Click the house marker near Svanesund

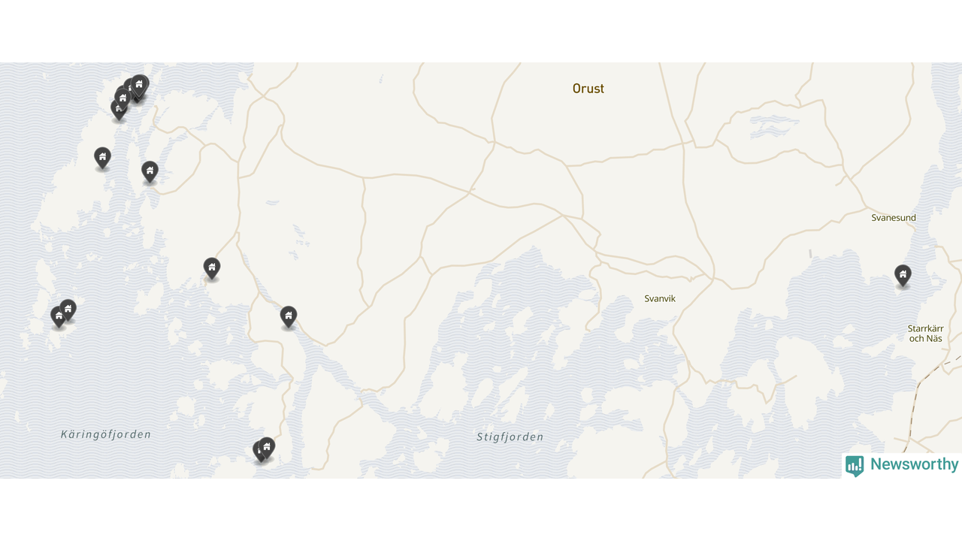point(903,275)
